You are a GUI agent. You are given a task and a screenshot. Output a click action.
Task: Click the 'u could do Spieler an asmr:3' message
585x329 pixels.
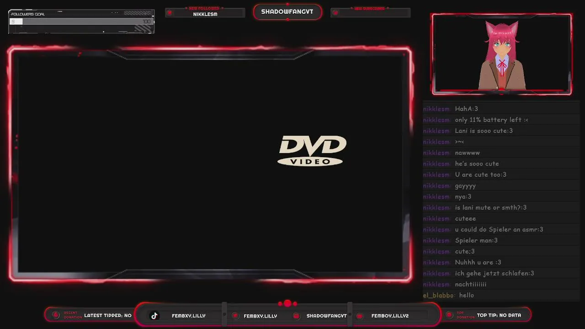point(499,229)
